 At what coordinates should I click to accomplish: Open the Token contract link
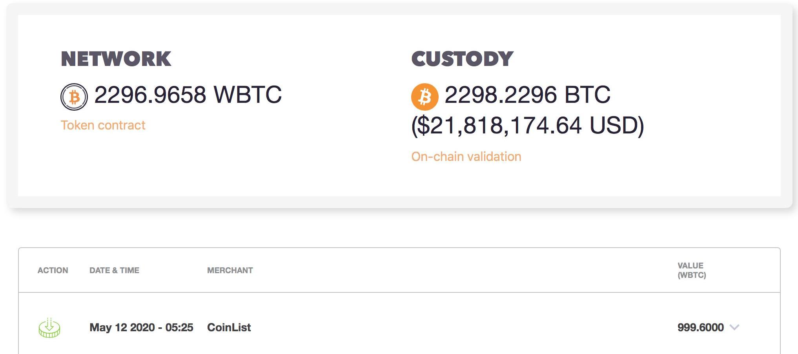pyautogui.click(x=103, y=125)
